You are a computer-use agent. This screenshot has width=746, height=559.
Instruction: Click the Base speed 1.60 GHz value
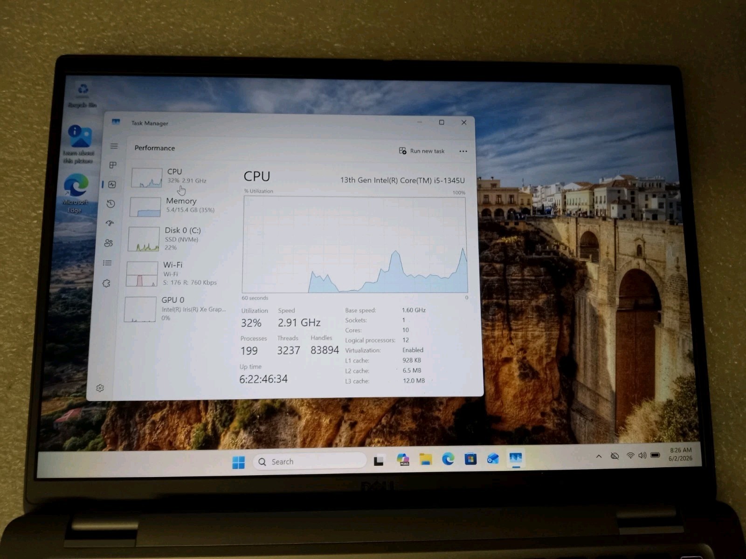(x=414, y=310)
